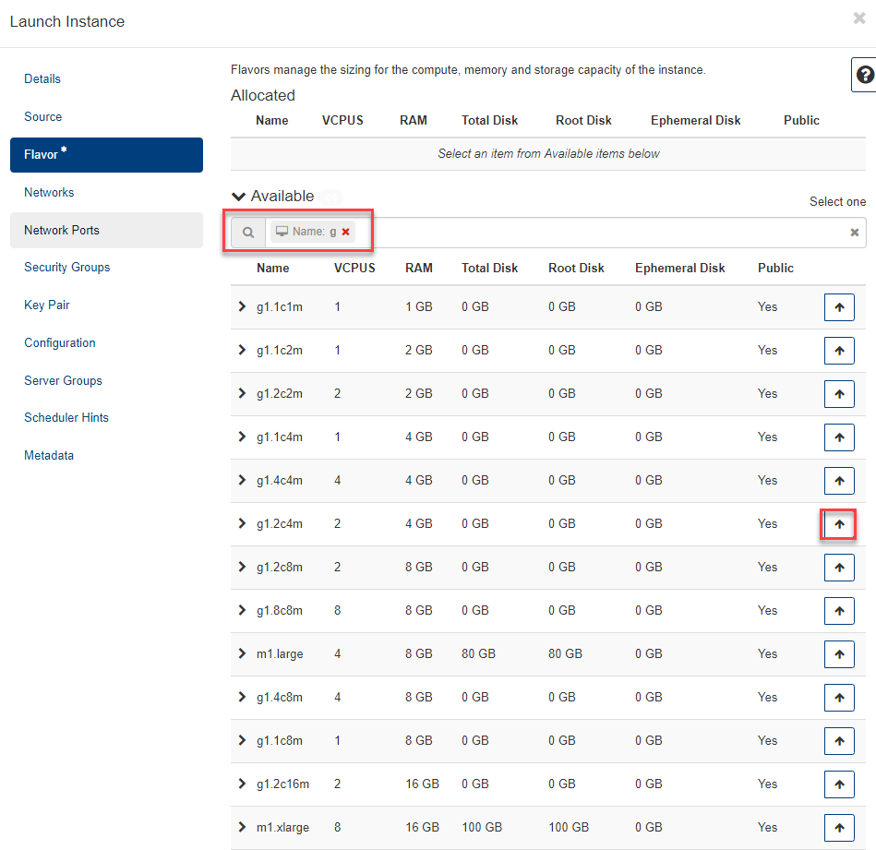Go to the Security Groups step
The width and height of the screenshot is (876, 850).
coord(66,267)
